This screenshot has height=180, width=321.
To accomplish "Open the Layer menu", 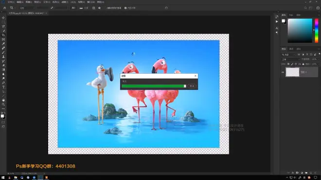I will pyautogui.click(x=37, y=2).
